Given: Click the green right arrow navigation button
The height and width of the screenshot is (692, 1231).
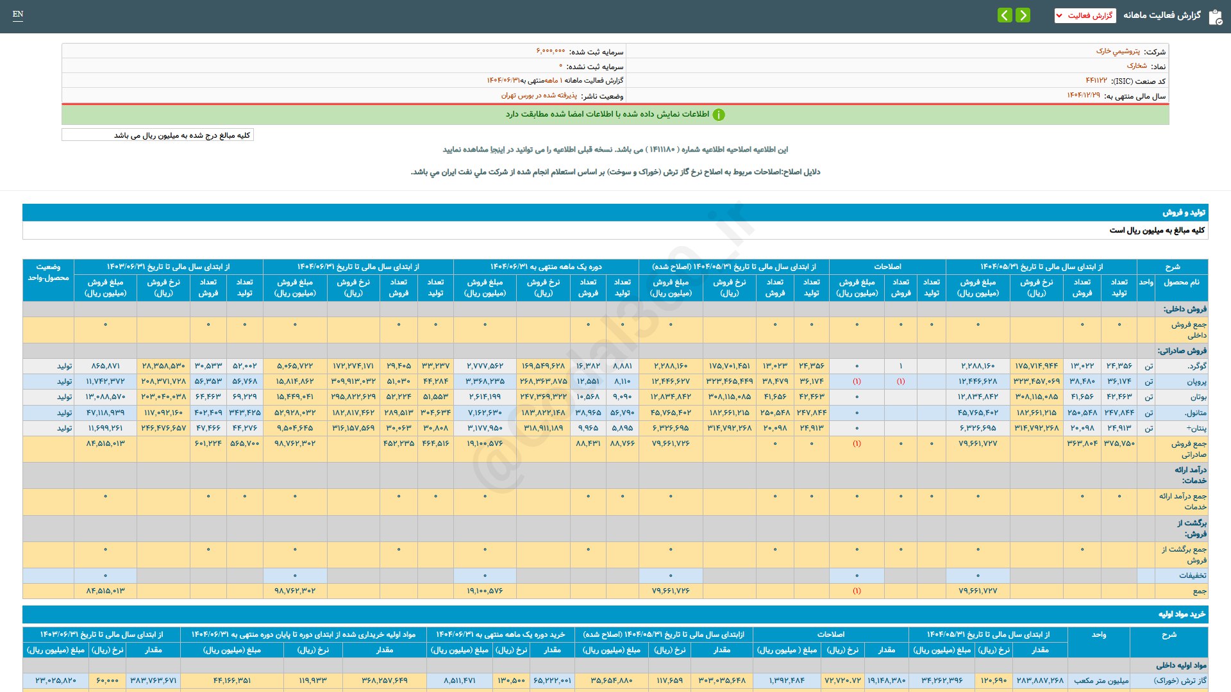Looking at the screenshot, I should 1023,15.
